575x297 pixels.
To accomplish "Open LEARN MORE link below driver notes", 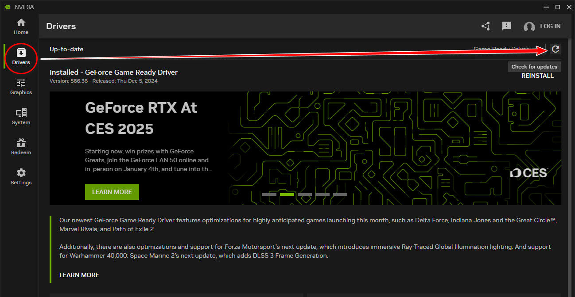I will [79, 275].
